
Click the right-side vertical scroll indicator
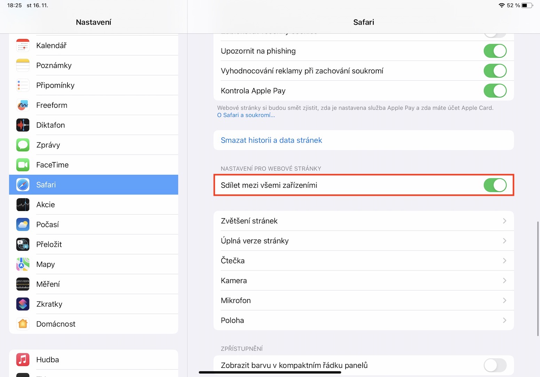(538, 278)
